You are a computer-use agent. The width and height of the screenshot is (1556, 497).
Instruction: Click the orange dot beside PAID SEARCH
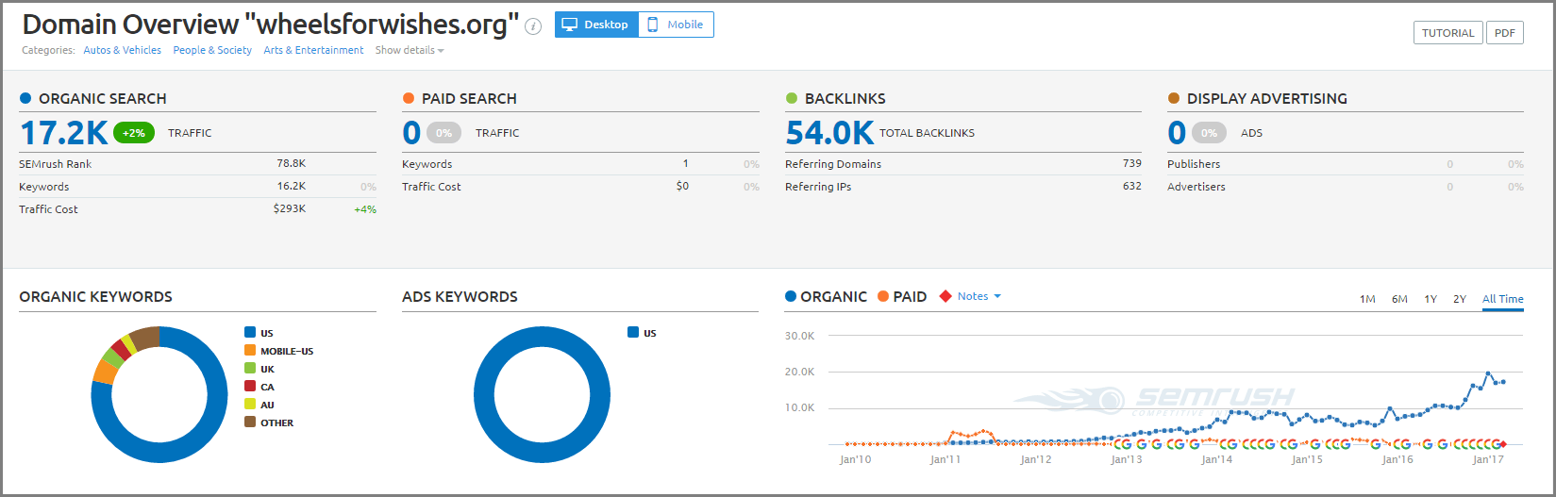[409, 98]
